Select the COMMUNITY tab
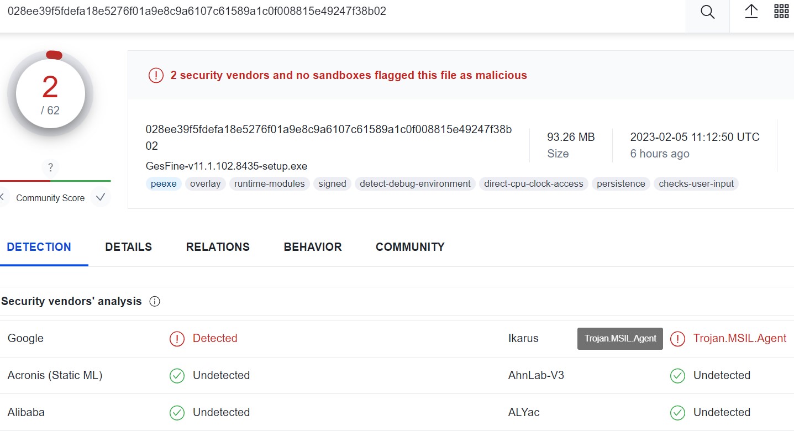The height and width of the screenshot is (431, 794). click(x=410, y=247)
